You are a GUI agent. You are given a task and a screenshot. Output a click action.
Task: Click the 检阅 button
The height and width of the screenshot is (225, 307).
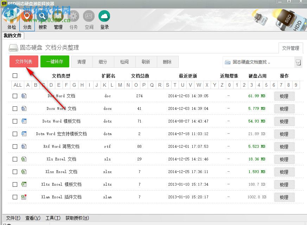point(124,62)
